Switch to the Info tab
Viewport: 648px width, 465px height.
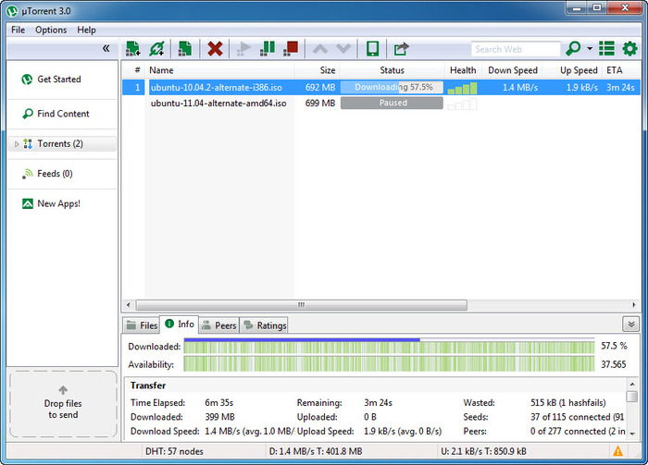(x=180, y=324)
